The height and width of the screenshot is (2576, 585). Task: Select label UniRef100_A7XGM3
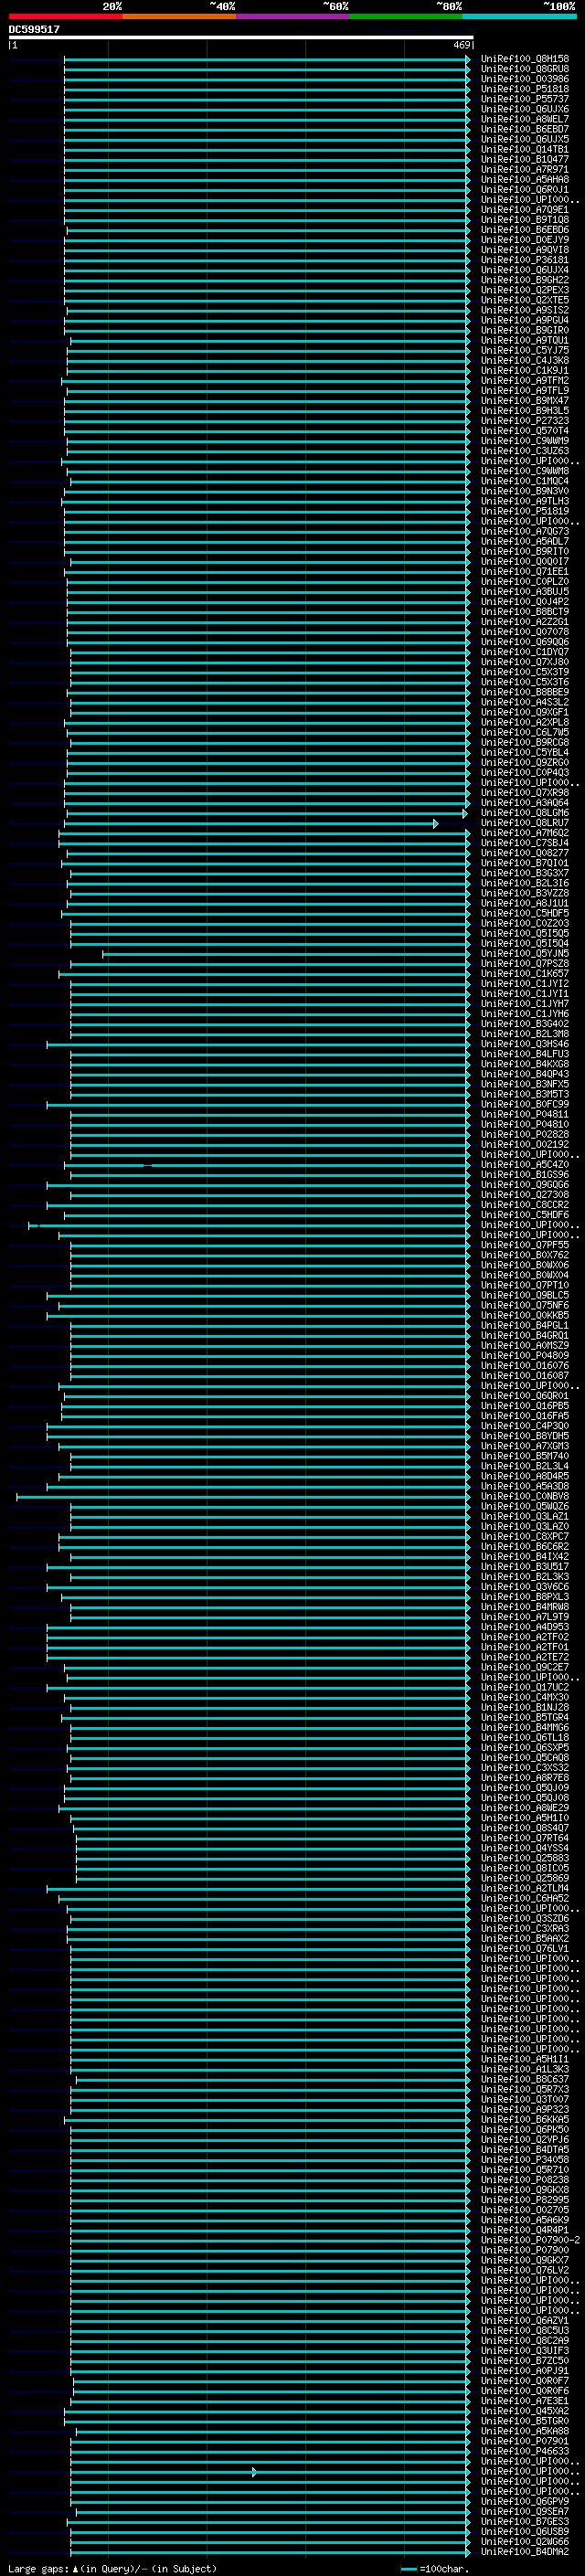click(x=524, y=1446)
